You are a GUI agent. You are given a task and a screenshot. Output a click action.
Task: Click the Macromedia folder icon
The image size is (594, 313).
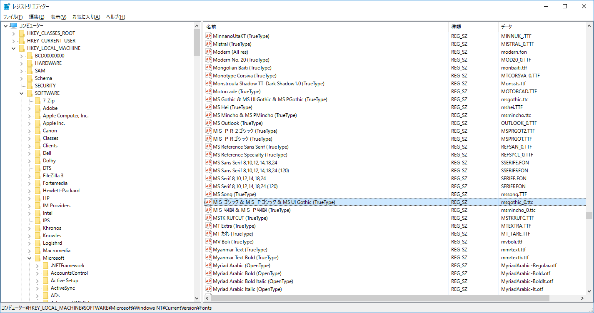pyautogui.click(x=37, y=251)
